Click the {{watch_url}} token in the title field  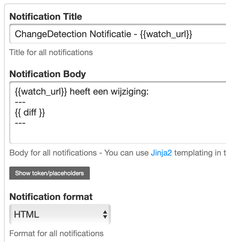tap(166, 34)
